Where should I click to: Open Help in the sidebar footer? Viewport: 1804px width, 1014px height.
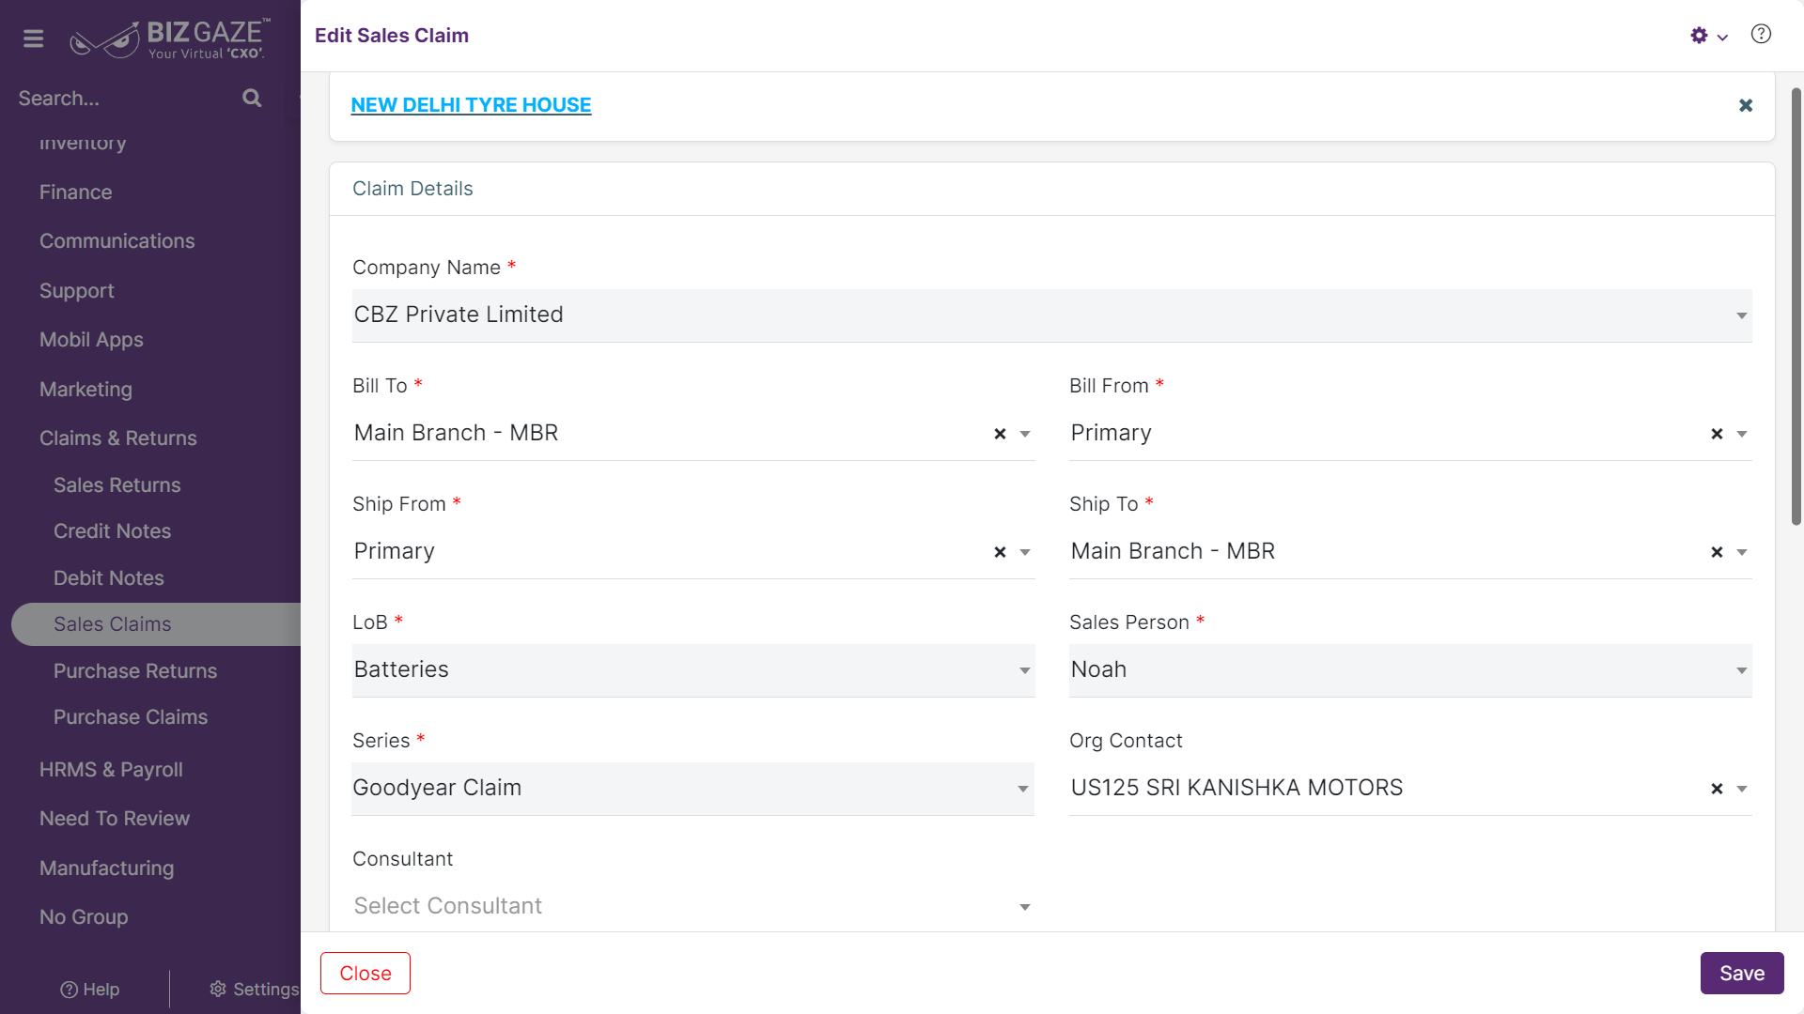pos(89,989)
